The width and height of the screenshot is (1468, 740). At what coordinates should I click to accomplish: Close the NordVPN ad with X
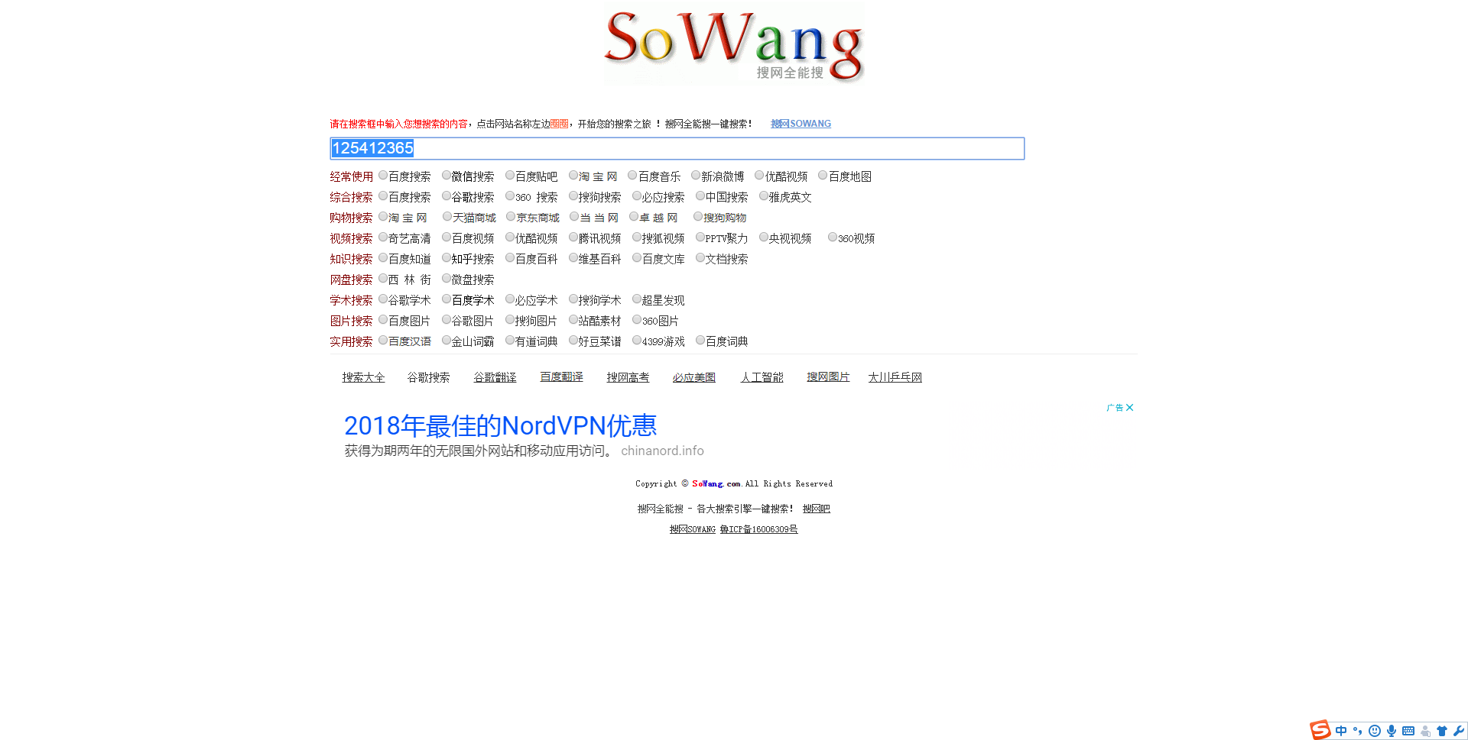(x=1130, y=408)
